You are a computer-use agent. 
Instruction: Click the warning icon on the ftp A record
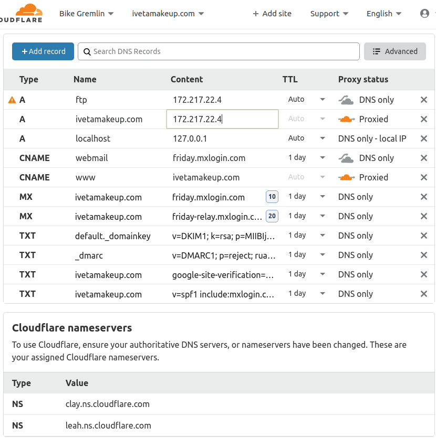pos(11,99)
